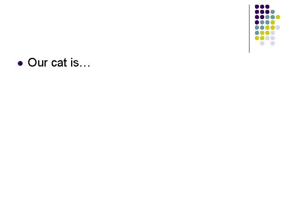The image size is (286, 214).
Task: Click the first purple dot in the top dot row
Action: pyautogui.click(x=257, y=7)
